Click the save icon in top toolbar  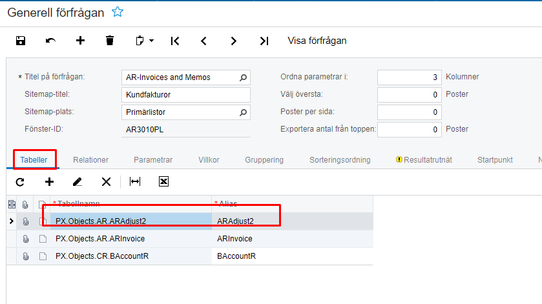(x=21, y=41)
